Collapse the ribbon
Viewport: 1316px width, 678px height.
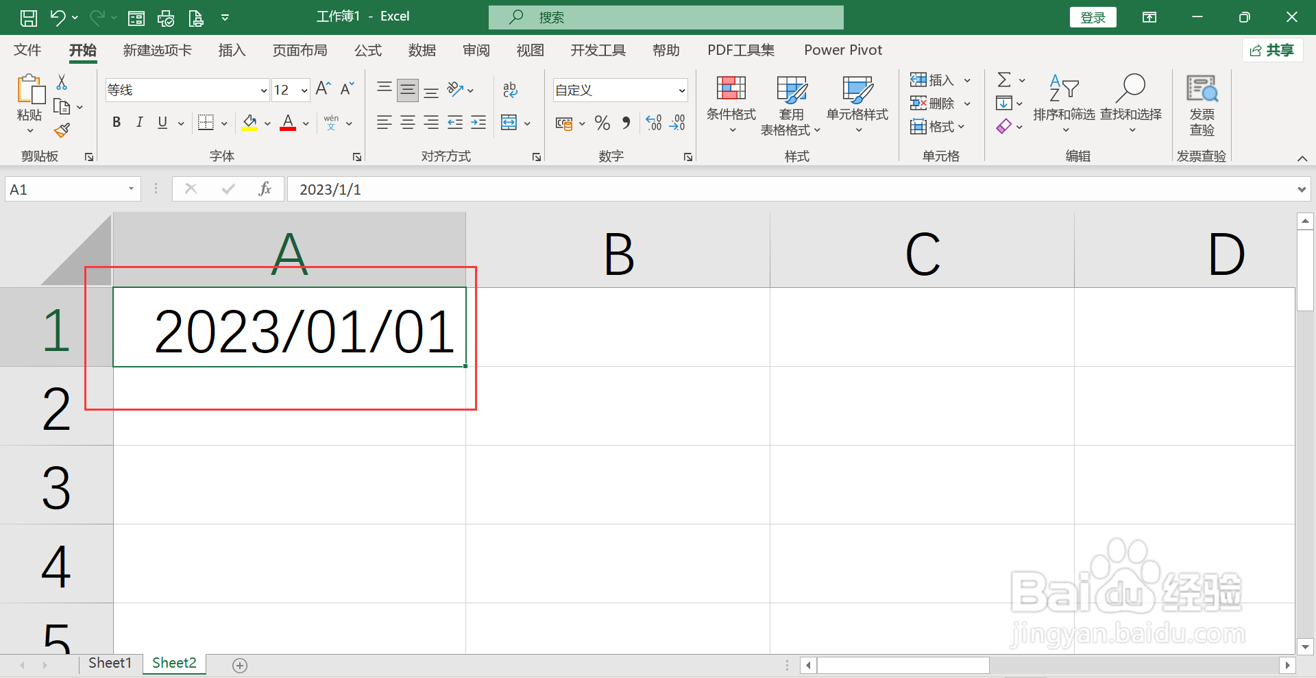pos(1302,158)
